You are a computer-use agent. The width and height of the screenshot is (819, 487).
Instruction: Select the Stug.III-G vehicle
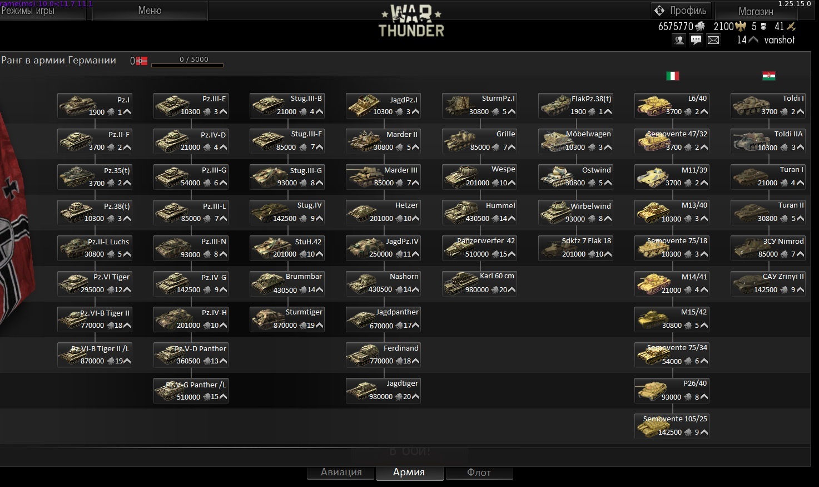pos(287,177)
